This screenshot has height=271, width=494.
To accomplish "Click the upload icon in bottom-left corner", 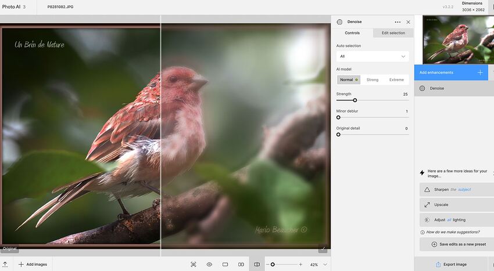I will (x=5, y=264).
